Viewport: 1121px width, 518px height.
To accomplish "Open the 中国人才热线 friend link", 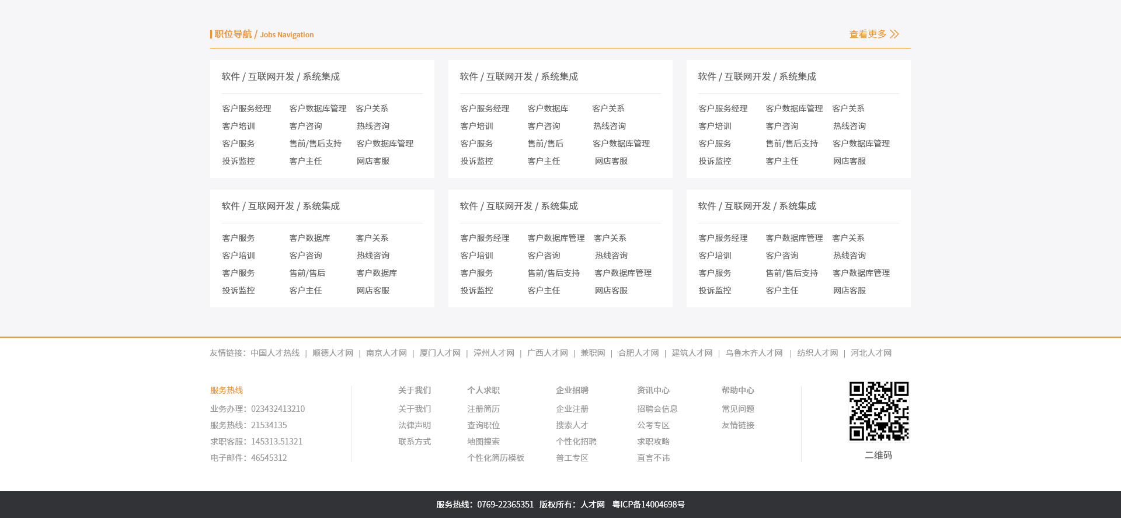I will [x=275, y=353].
